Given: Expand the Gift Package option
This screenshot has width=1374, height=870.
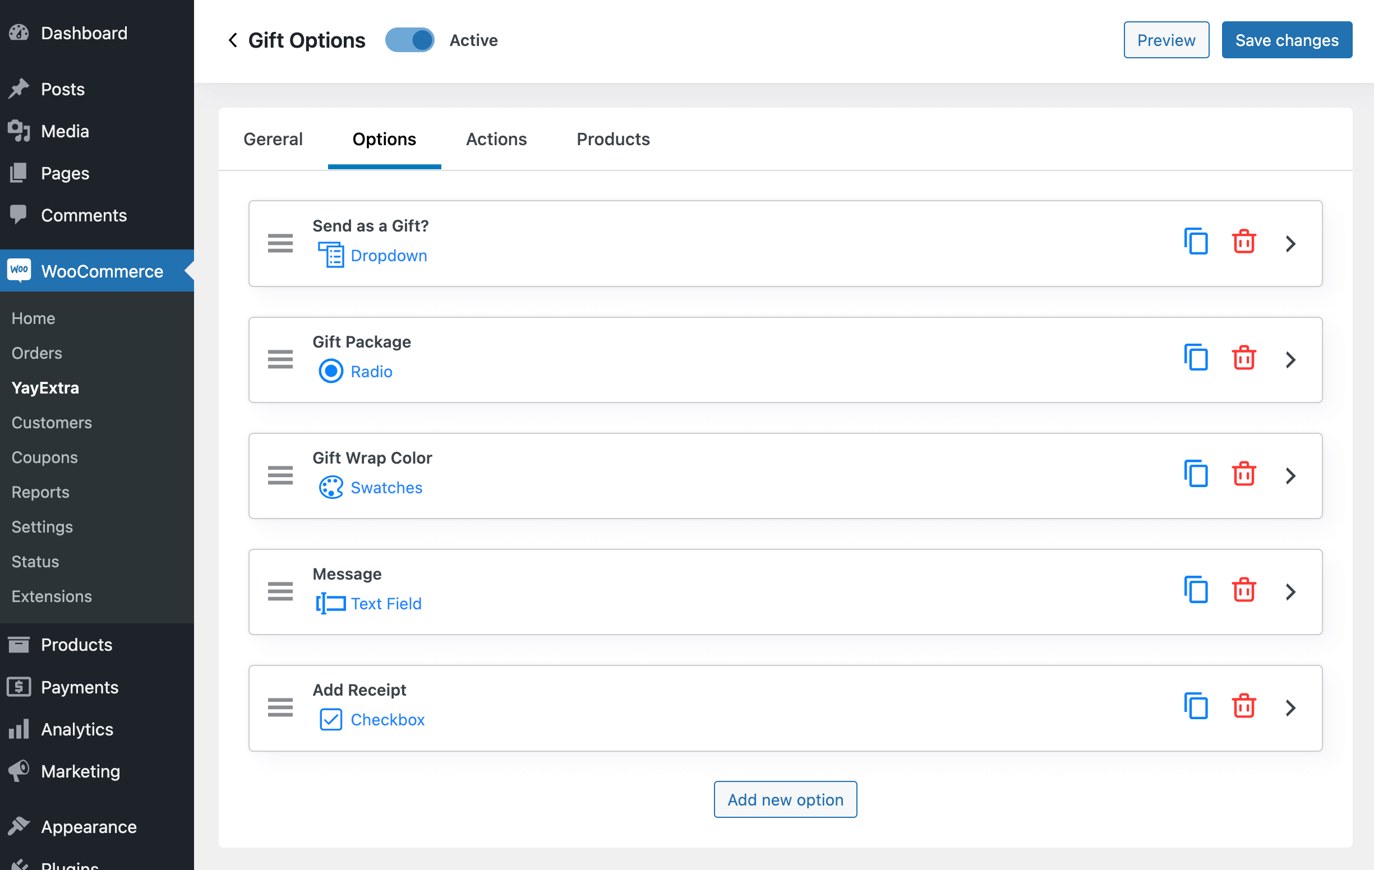Looking at the screenshot, I should pos(1290,360).
